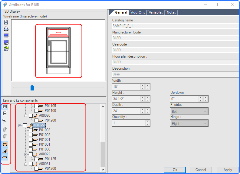Screen dimensions: 240x174
Task: Check the box for P01105
Action: tap(36, 106)
